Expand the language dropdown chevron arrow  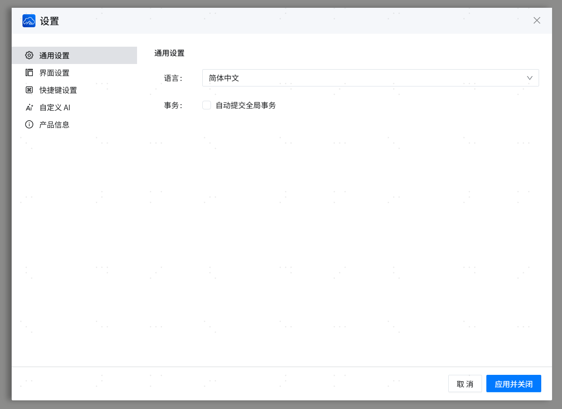click(530, 78)
